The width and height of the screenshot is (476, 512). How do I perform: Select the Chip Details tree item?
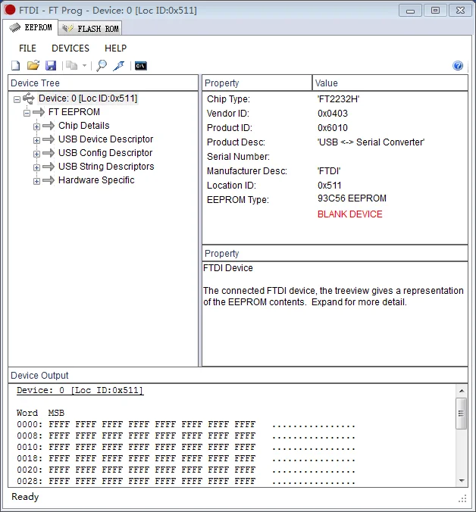pyautogui.click(x=83, y=126)
